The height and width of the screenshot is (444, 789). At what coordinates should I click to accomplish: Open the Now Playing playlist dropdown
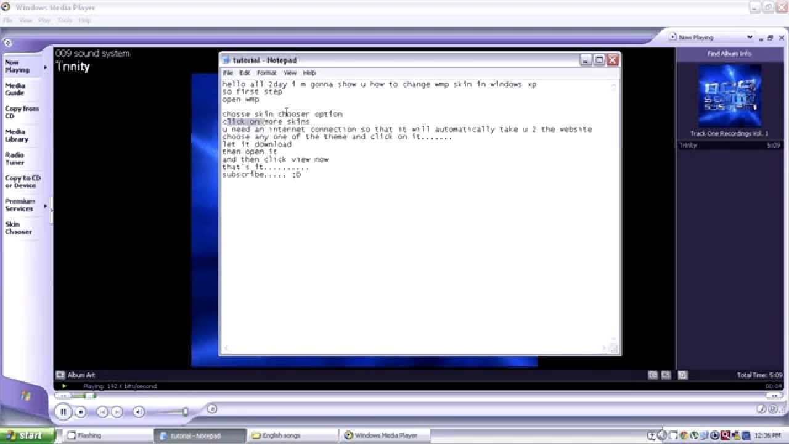click(750, 38)
